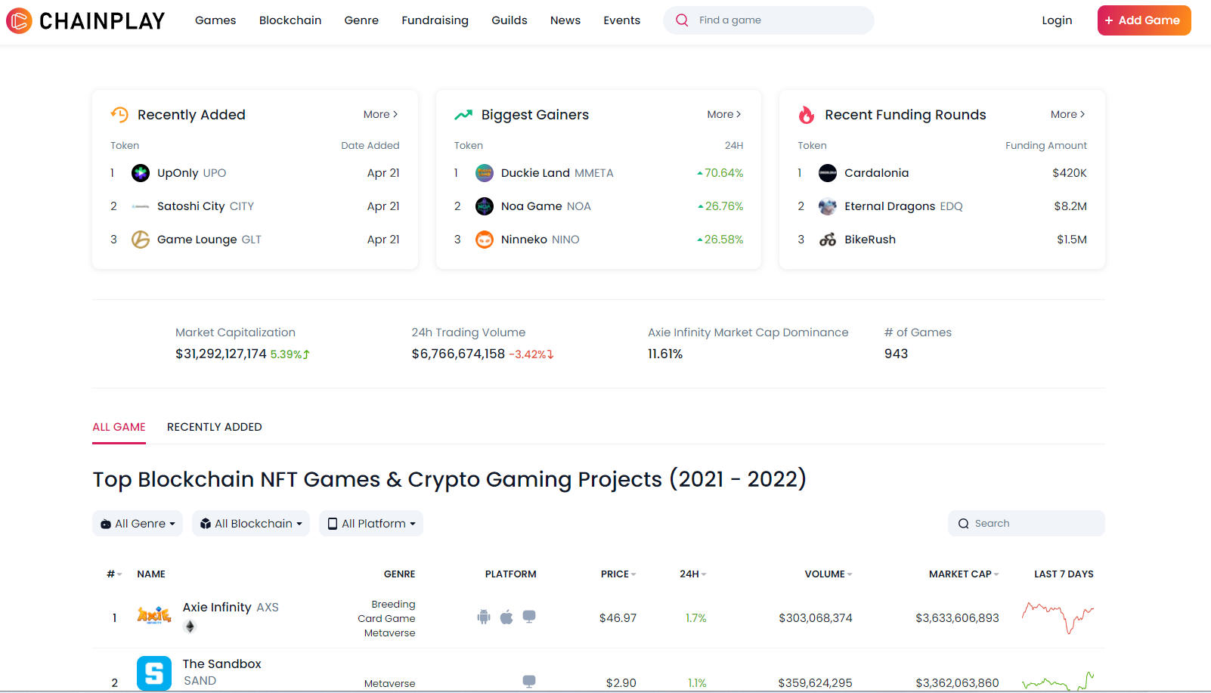Open the Games menu
This screenshot has width=1211, height=693.
coord(215,20)
